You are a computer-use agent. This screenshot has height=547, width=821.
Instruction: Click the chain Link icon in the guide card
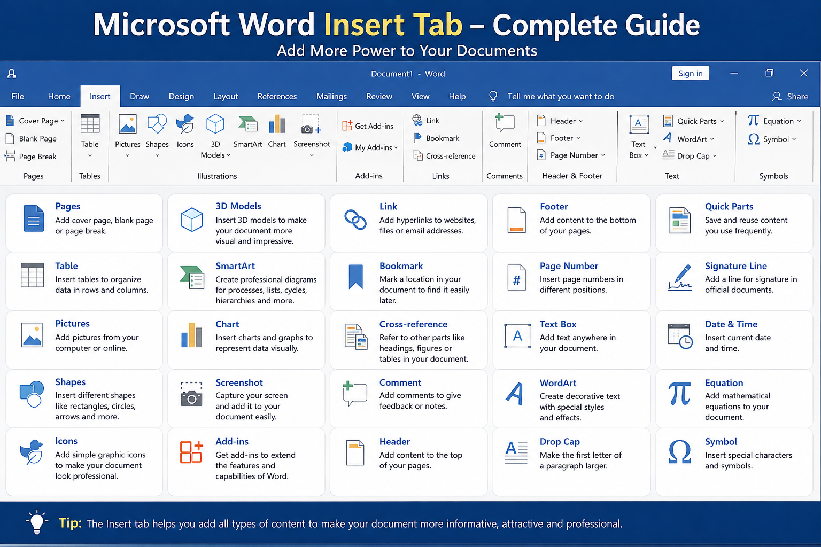(355, 219)
